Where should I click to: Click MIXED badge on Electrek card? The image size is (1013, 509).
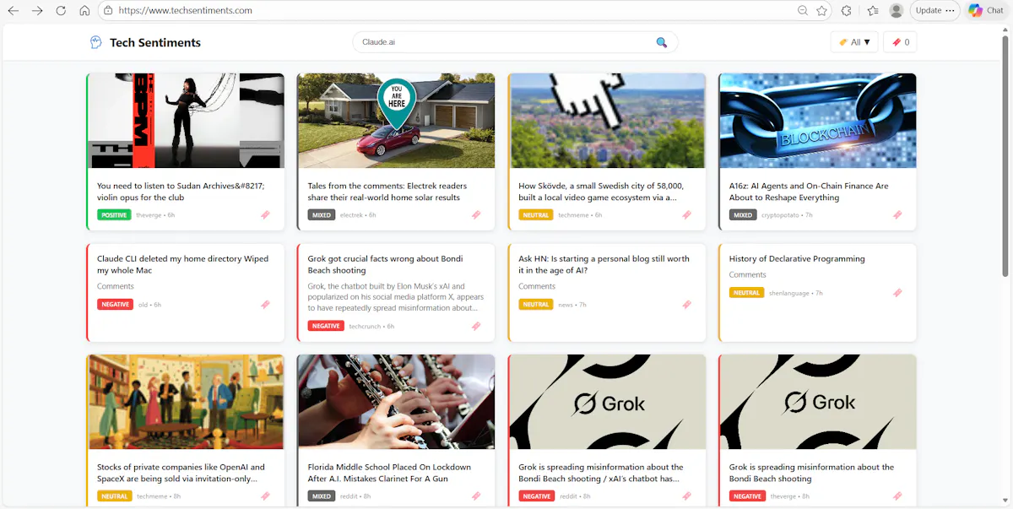321,215
